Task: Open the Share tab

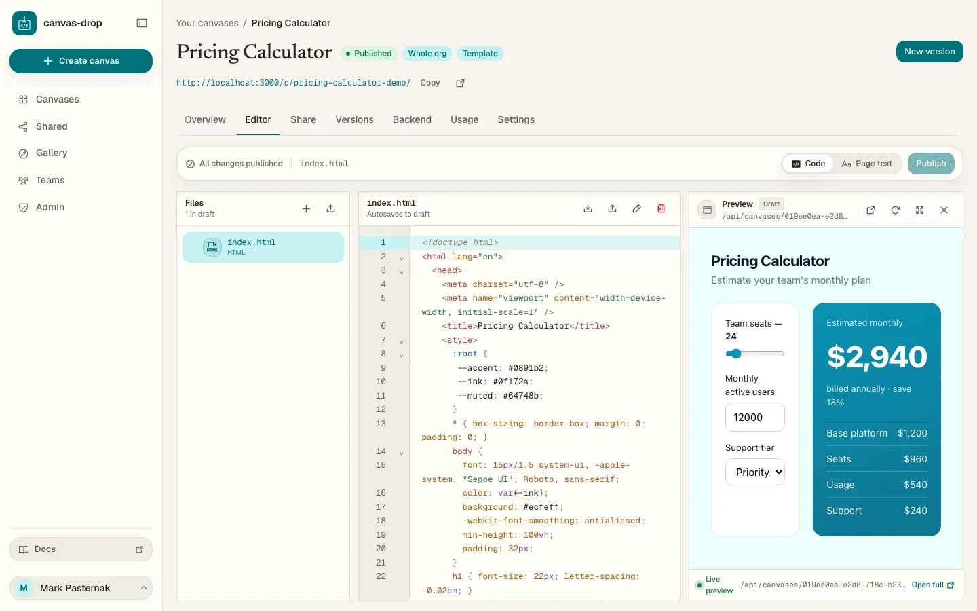Action: pyautogui.click(x=303, y=119)
